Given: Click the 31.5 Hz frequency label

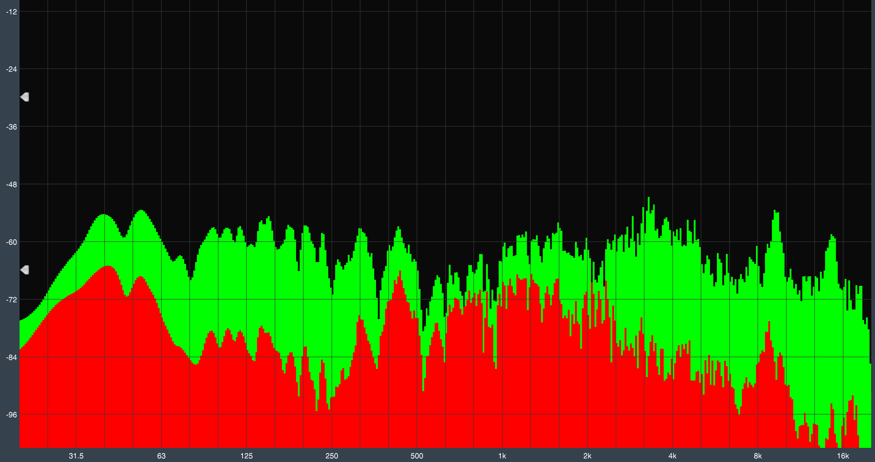Looking at the screenshot, I should point(76,456).
